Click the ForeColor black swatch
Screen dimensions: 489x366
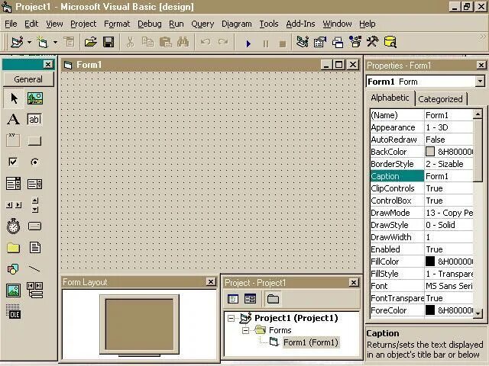tap(430, 310)
